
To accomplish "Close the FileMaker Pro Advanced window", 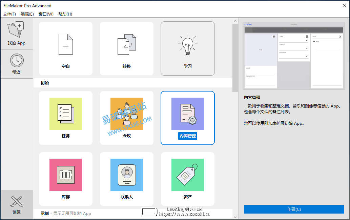I will click(x=344, y=5).
